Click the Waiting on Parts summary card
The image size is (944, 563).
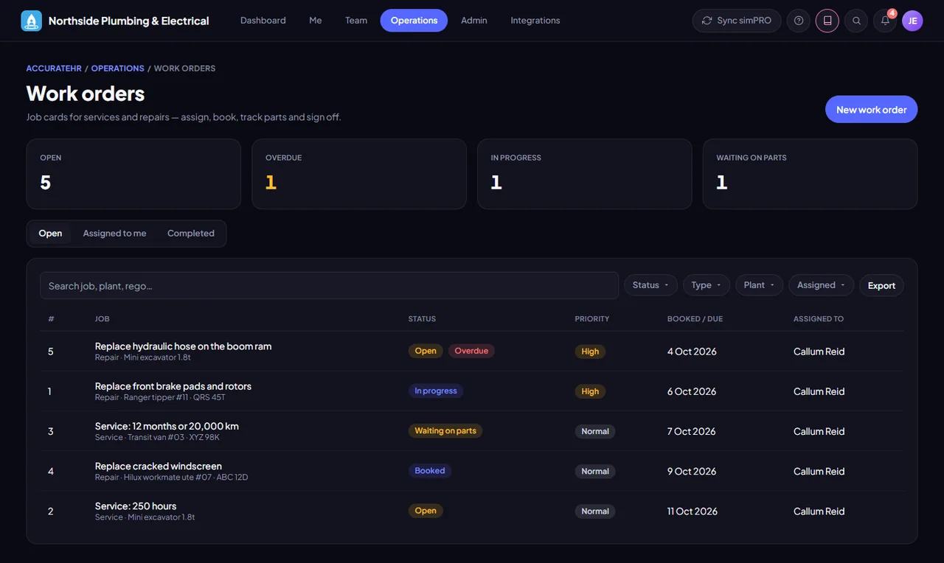[810, 174]
